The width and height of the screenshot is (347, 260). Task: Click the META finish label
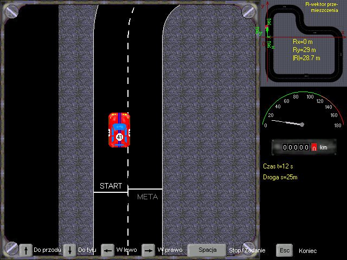click(147, 197)
